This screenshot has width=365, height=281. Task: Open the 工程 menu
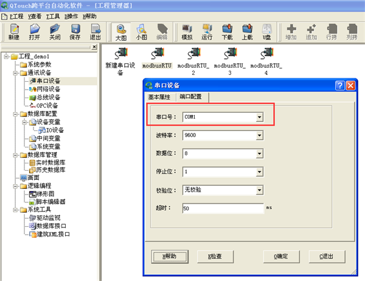tap(16, 16)
